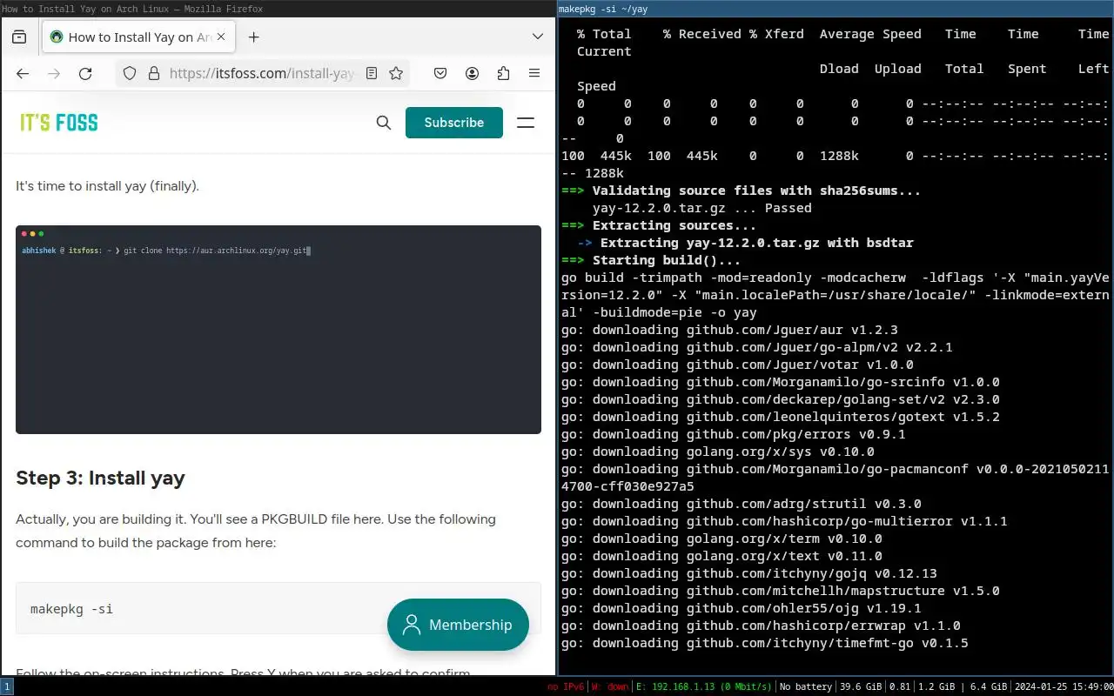The width and height of the screenshot is (1114, 696).
Task: Click the 6.4 GiB status bar entry
Action: [988, 687]
